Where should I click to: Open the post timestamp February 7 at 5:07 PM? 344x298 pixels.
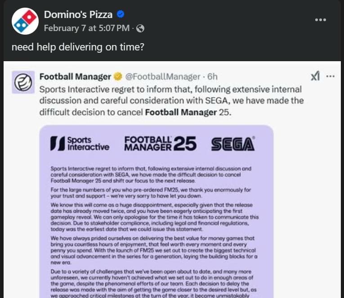87,28
